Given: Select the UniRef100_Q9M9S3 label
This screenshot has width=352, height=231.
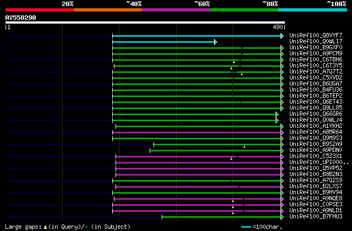Looking at the screenshot, I should click(316, 138).
